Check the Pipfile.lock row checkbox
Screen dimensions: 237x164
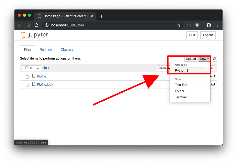point(27,85)
